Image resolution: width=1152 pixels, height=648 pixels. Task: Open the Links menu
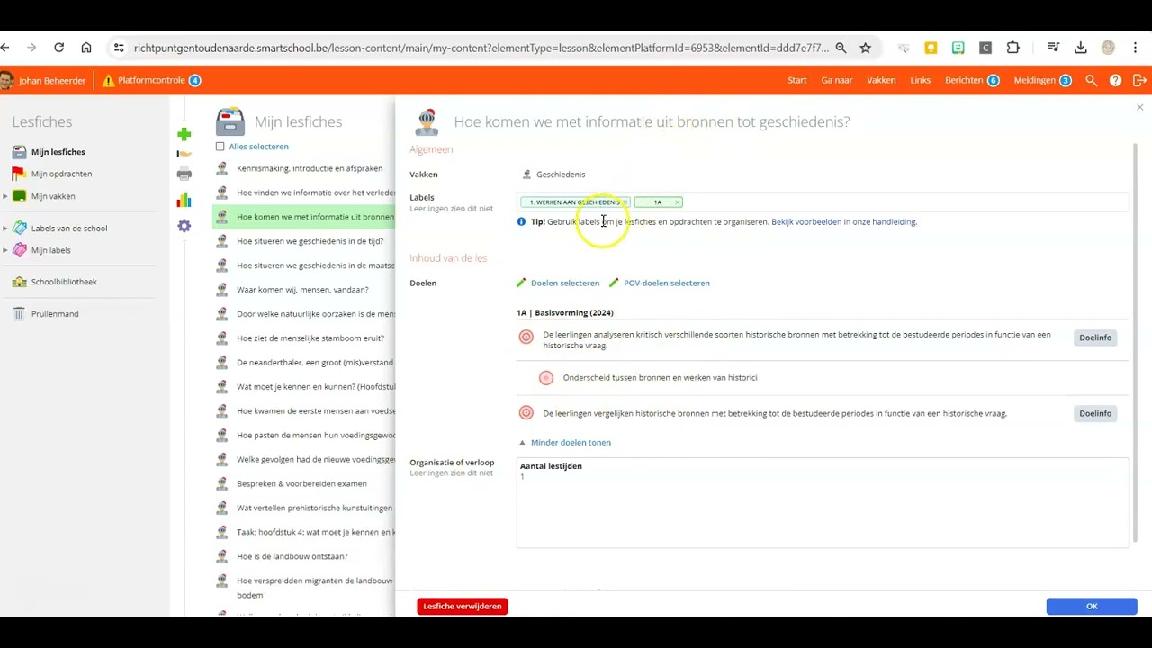tap(921, 80)
